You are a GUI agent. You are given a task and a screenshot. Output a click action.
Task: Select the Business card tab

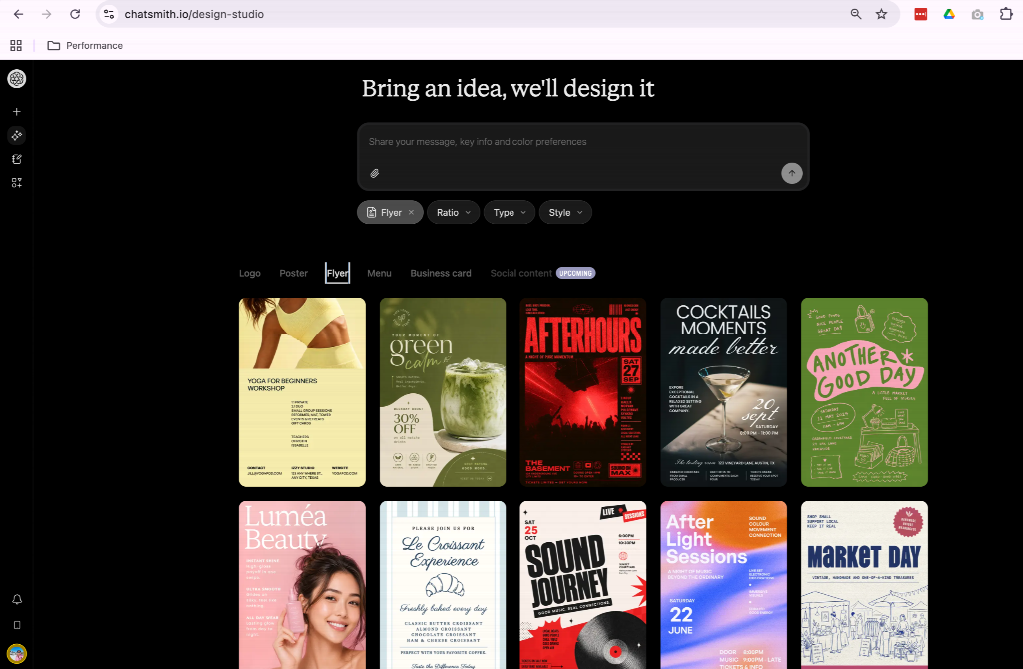(441, 274)
